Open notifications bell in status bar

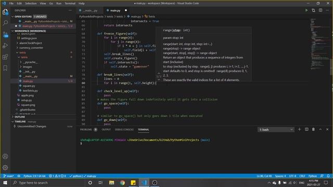(328, 176)
